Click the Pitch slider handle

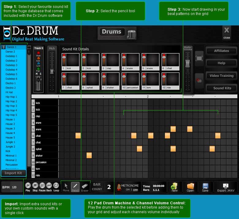pos(52,71)
